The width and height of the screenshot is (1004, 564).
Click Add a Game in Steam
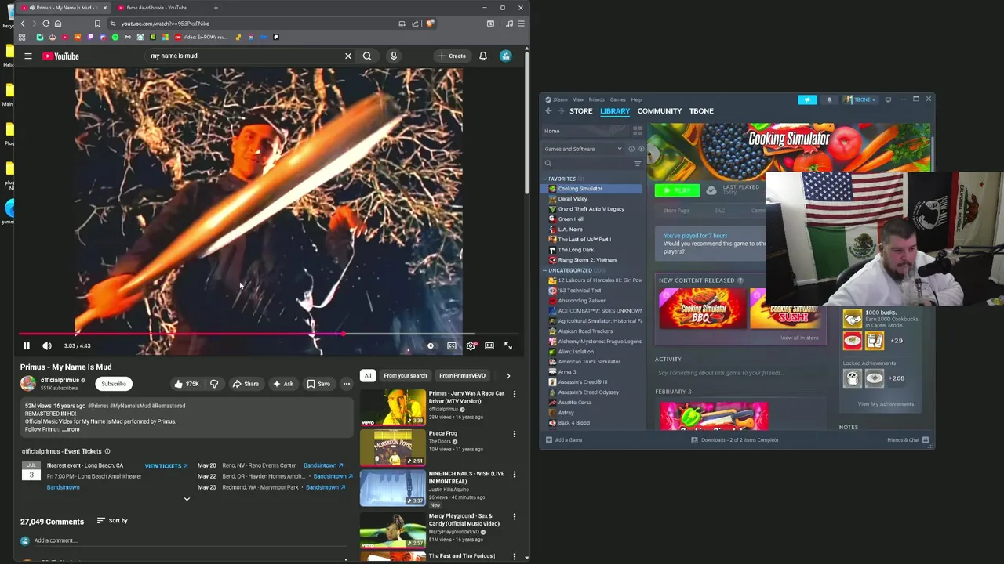coord(564,440)
